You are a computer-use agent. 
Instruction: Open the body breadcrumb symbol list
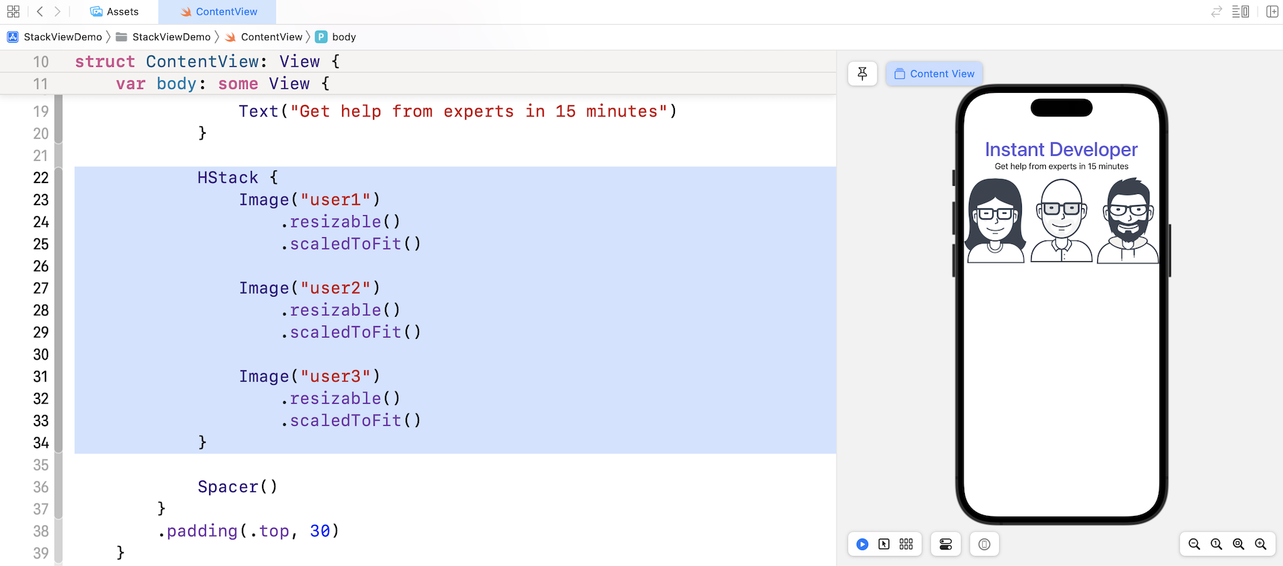click(343, 37)
